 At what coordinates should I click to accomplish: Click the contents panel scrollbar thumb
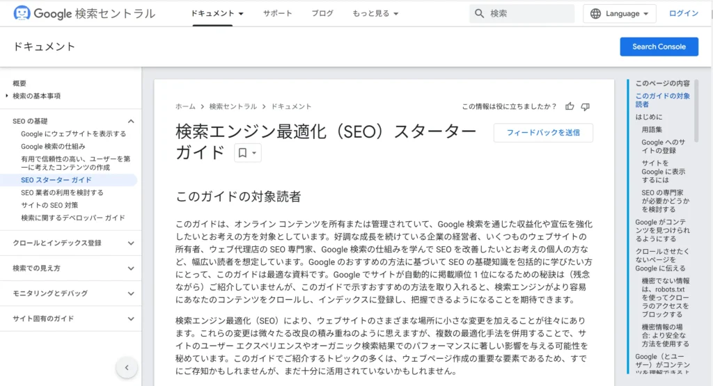(696, 111)
